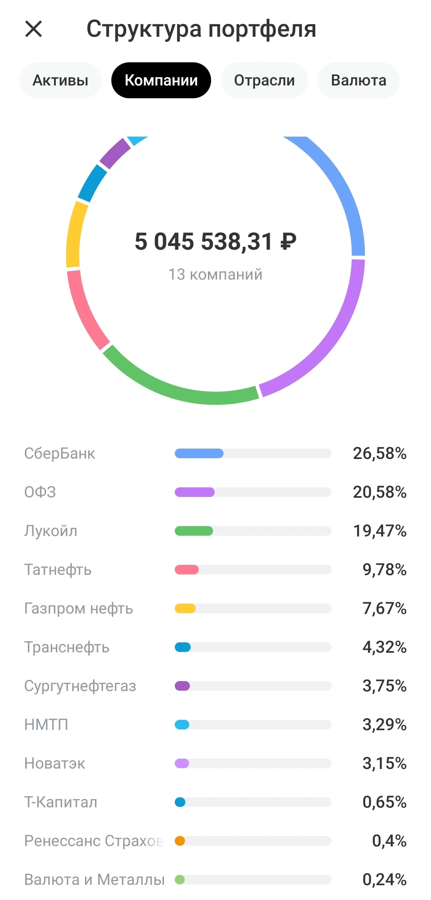This screenshot has height=900, width=431.
Task: Open the Новатэк row
Action: tap(215, 763)
